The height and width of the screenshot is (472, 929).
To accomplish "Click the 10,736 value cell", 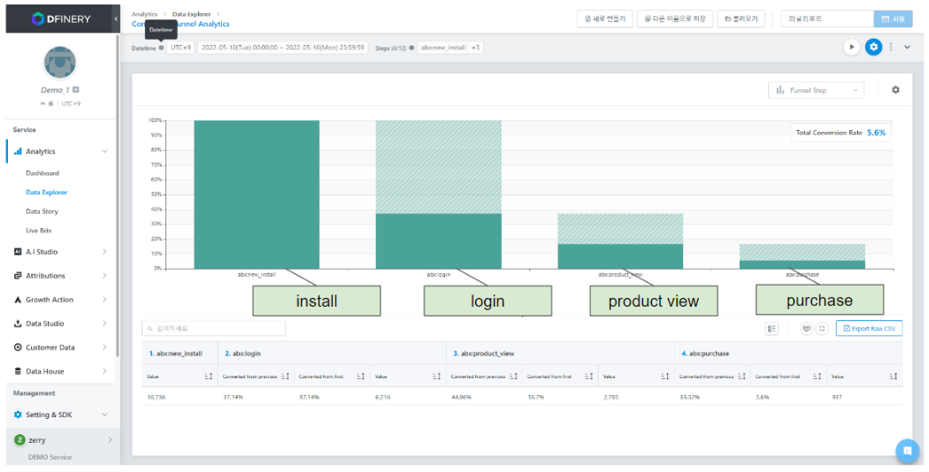I will point(156,398).
